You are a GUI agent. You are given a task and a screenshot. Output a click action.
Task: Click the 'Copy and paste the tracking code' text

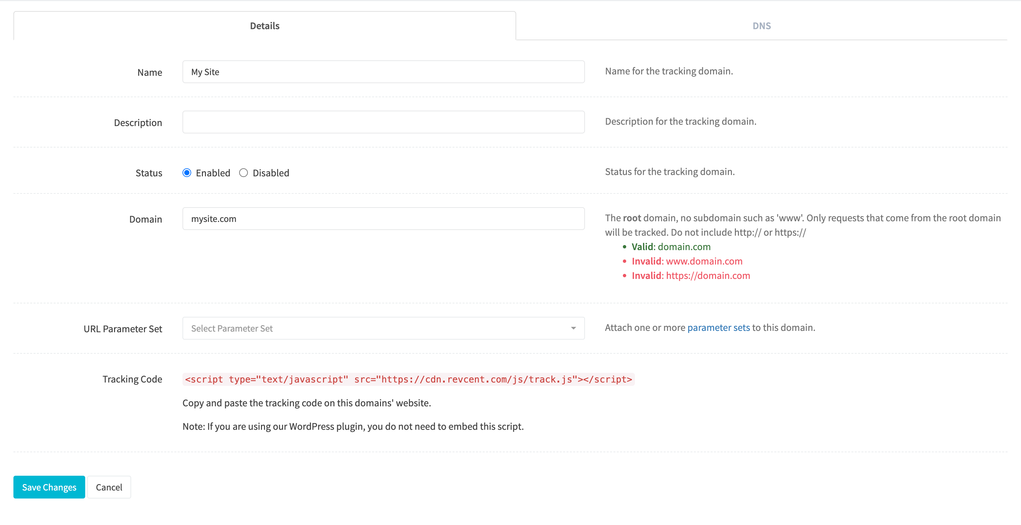306,403
